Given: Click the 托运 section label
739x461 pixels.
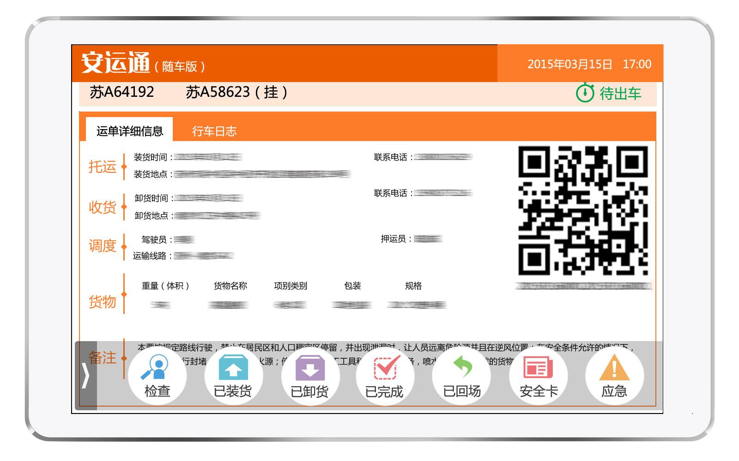Looking at the screenshot, I should (102, 166).
